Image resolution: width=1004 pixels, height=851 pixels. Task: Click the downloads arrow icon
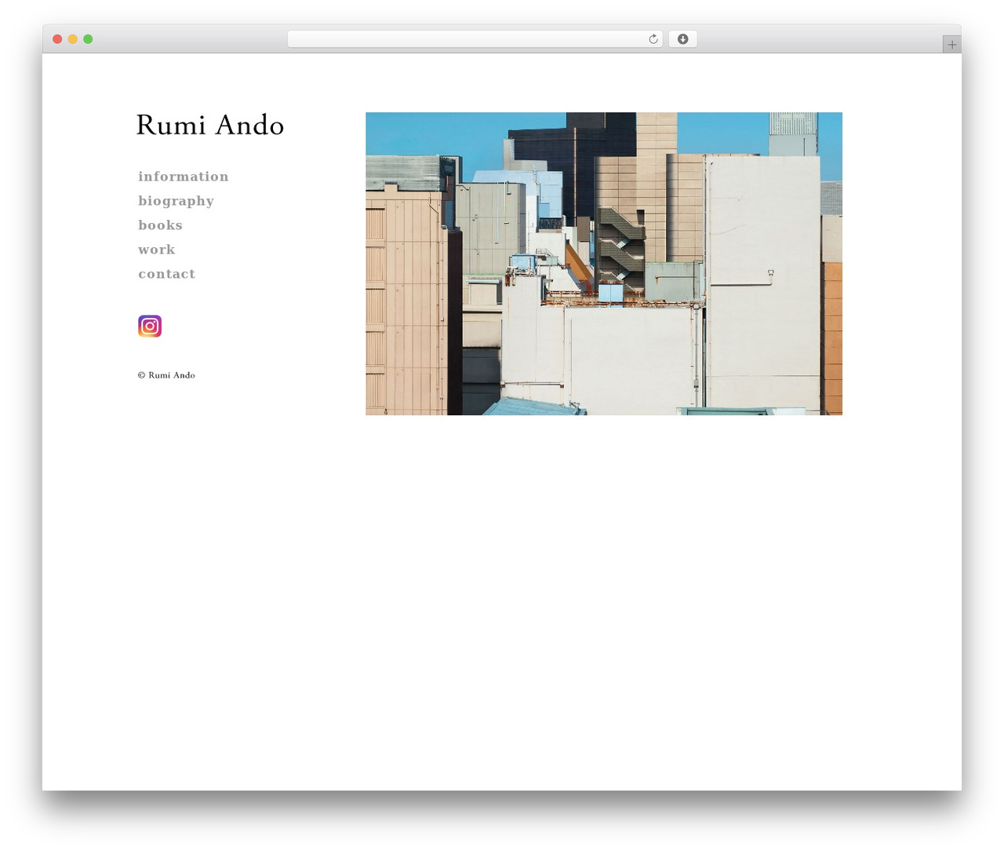point(682,39)
